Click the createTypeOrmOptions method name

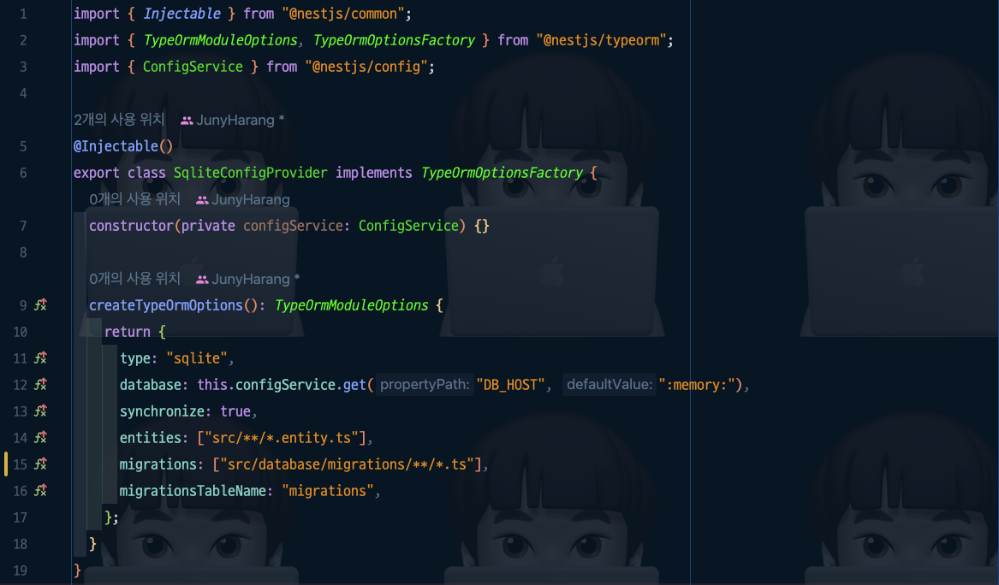pyautogui.click(x=166, y=305)
